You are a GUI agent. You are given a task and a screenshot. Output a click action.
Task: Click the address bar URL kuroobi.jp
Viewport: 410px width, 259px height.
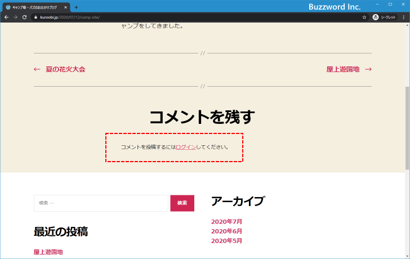tap(70, 17)
